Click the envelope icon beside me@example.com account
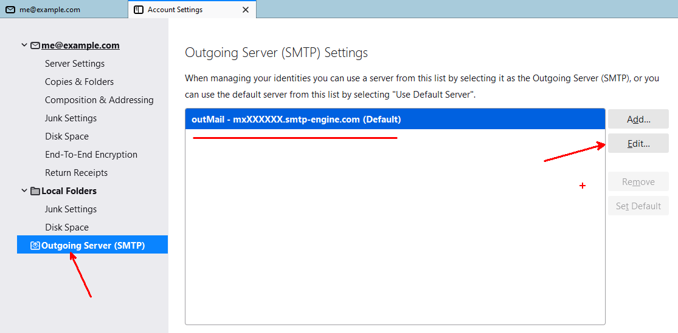The height and width of the screenshot is (333, 678). [x=35, y=45]
